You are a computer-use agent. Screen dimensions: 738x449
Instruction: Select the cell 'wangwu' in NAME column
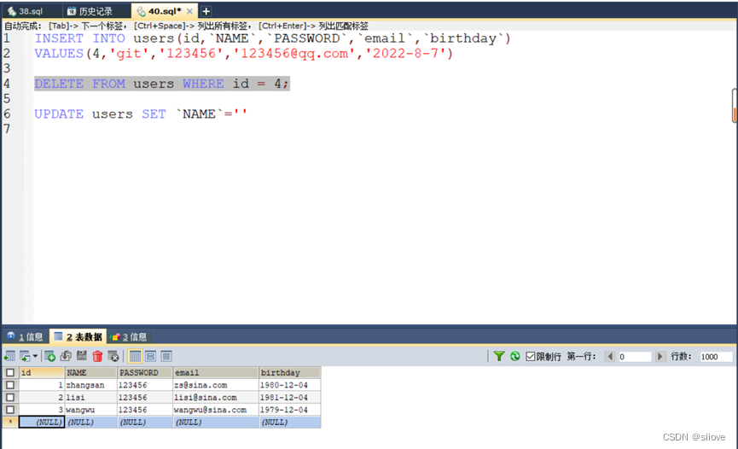pyautogui.click(x=90, y=410)
